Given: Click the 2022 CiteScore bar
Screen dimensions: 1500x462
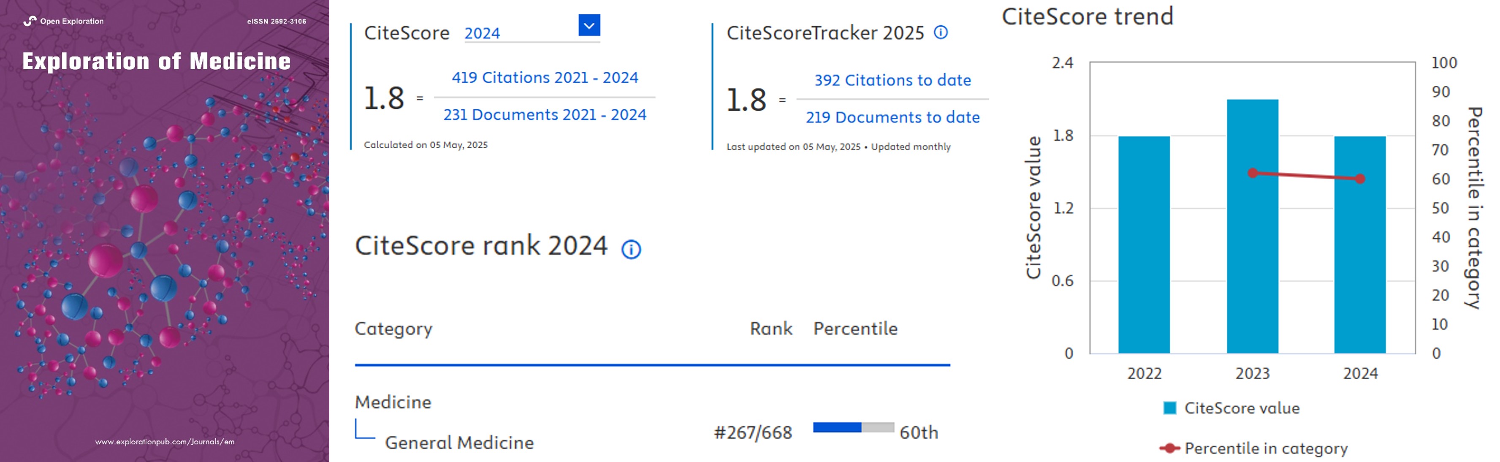Looking at the screenshot, I should tap(1144, 245).
